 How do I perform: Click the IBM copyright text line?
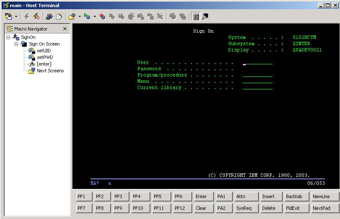click(x=259, y=175)
